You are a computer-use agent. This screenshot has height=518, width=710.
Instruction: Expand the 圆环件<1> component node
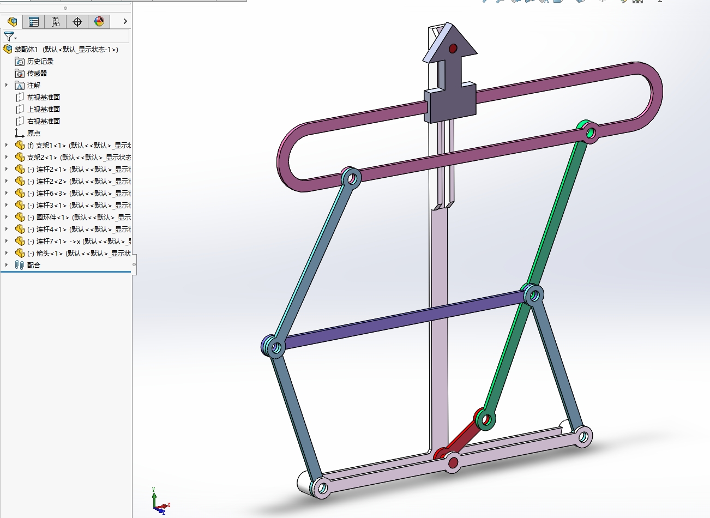7,217
